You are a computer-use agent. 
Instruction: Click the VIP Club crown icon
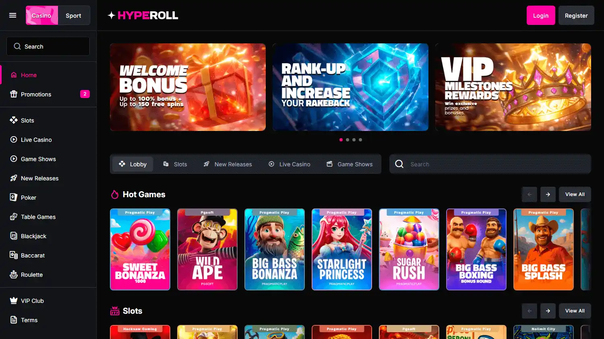(14, 300)
